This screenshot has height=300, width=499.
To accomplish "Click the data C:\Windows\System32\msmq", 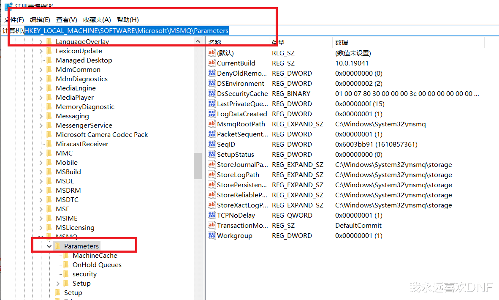I will point(380,124).
